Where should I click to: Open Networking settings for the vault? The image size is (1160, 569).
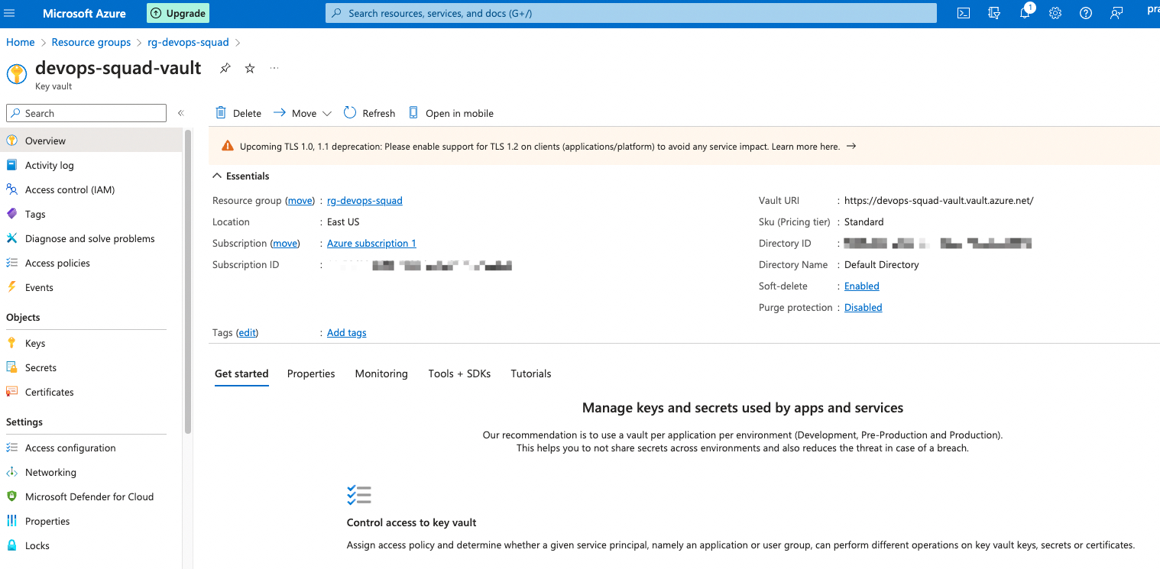coord(50,471)
